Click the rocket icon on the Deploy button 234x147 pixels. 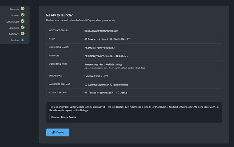(53, 133)
